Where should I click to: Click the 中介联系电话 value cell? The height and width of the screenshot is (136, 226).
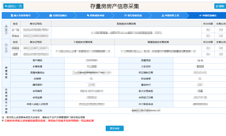coord(199,104)
